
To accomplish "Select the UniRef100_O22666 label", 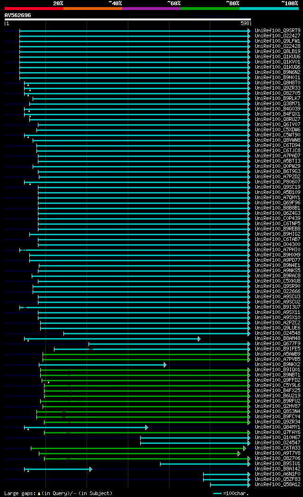I will click(x=278, y=291).
